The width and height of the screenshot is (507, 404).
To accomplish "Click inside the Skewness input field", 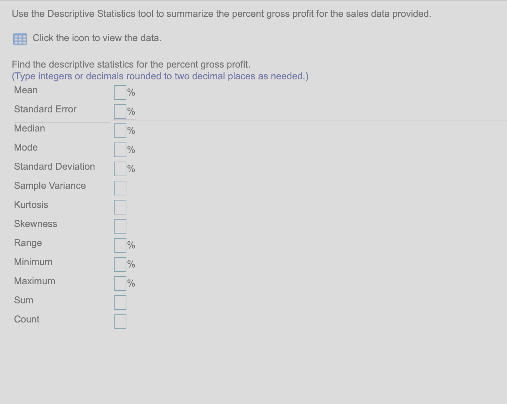I will 120,226.
